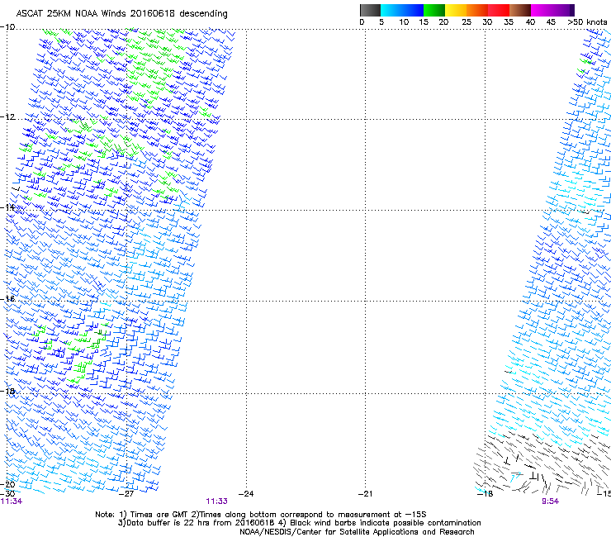Screen dimensions: 611x537
Task: Click the brown 35-40 knots color segment
Action: pos(520,10)
